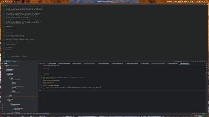
Task: Open Problems tool window icon
Action: [x=2, y=109]
